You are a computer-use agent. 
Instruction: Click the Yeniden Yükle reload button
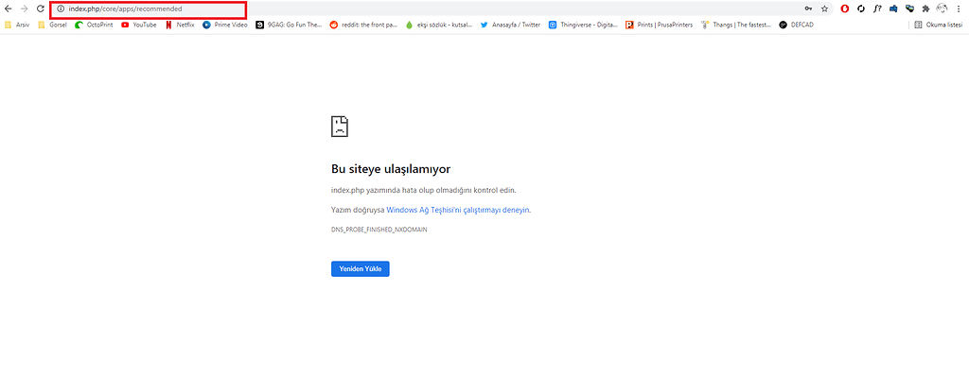(x=361, y=269)
